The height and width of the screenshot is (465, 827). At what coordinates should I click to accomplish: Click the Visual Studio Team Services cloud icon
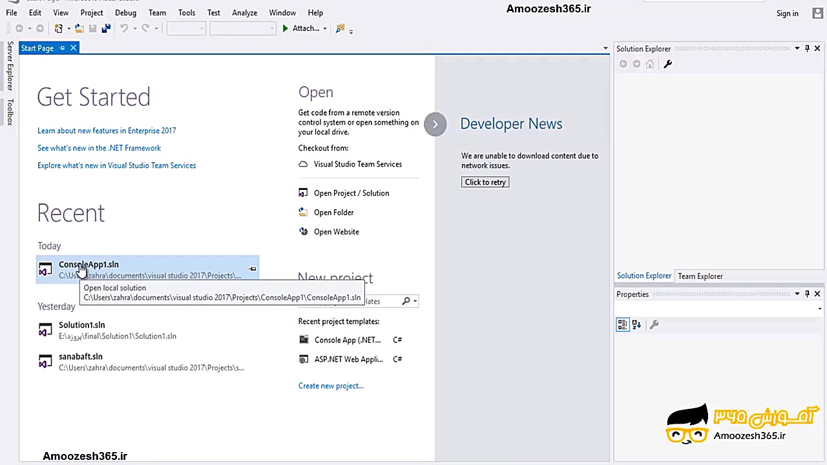click(303, 164)
